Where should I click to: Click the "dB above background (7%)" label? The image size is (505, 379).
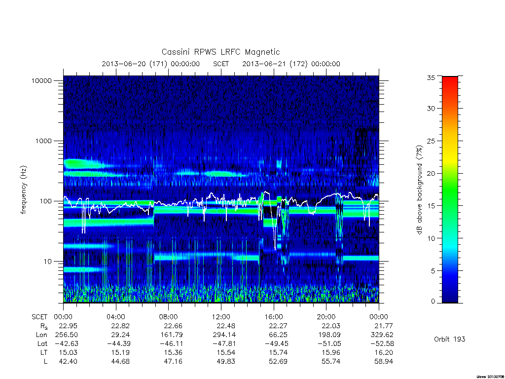419,190
